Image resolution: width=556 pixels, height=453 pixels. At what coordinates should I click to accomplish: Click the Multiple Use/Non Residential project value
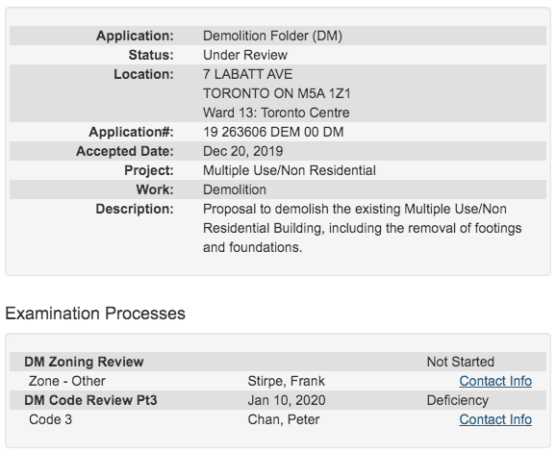tap(290, 170)
